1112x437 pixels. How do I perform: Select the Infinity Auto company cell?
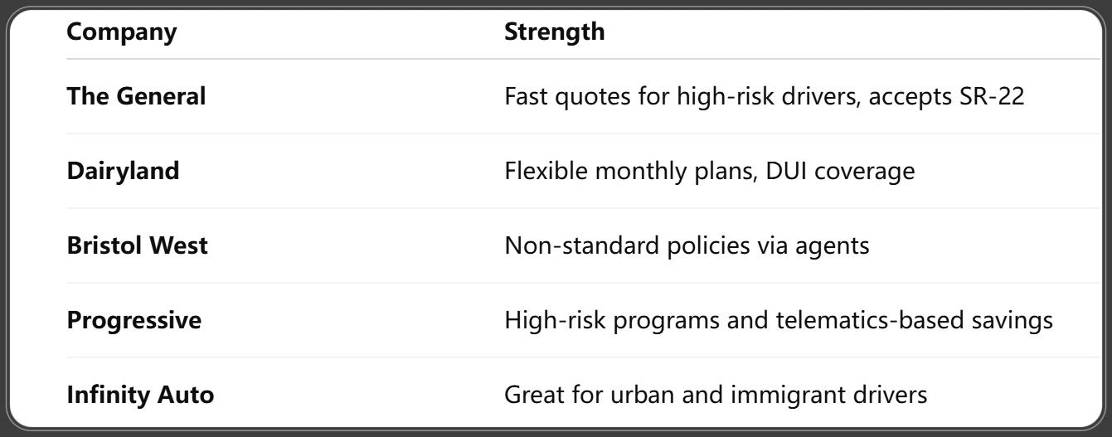[x=140, y=395]
